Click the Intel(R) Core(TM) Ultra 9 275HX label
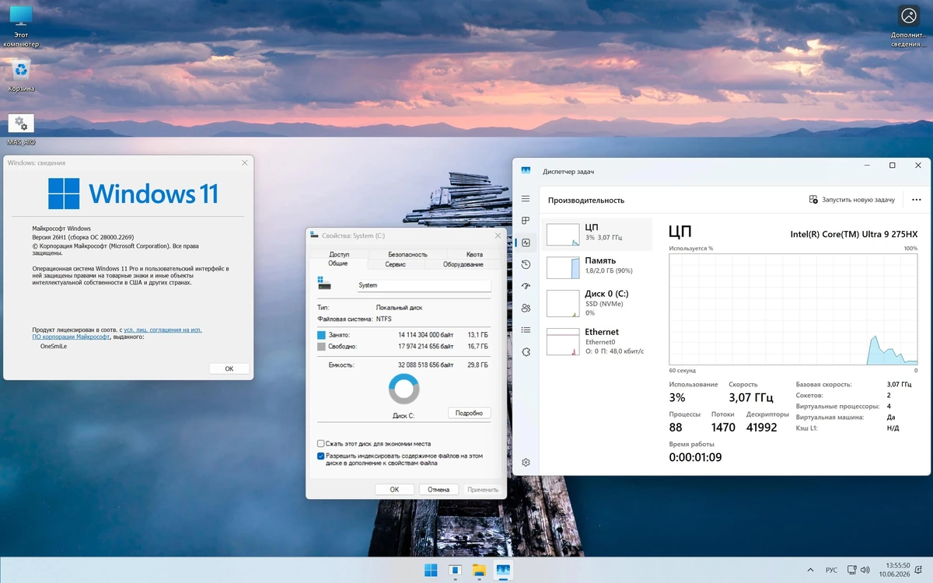Screen dimensions: 933x583 point(854,233)
